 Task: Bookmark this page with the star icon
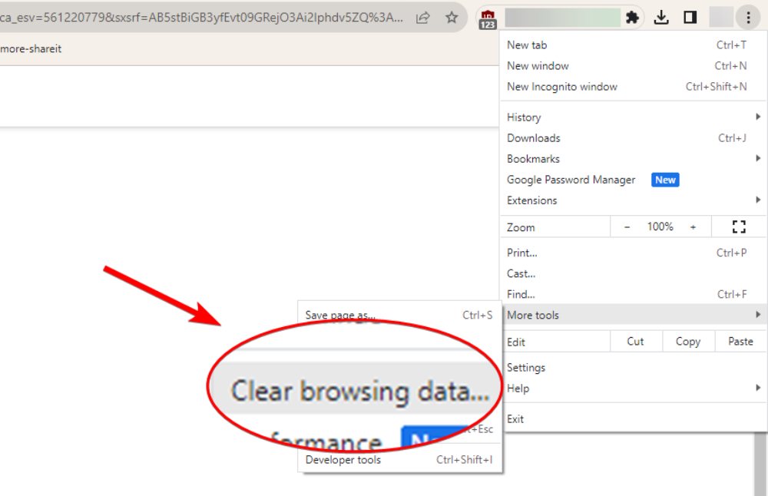tap(452, 17)
